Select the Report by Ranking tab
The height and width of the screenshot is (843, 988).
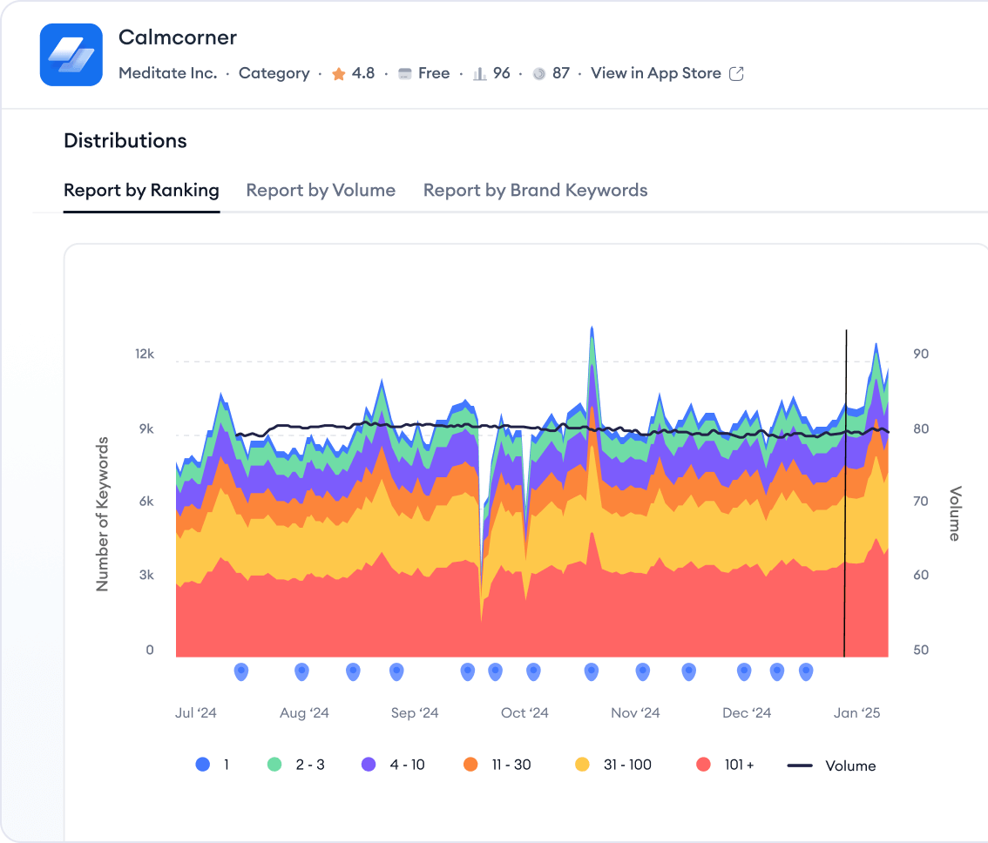tap(141, 190)
